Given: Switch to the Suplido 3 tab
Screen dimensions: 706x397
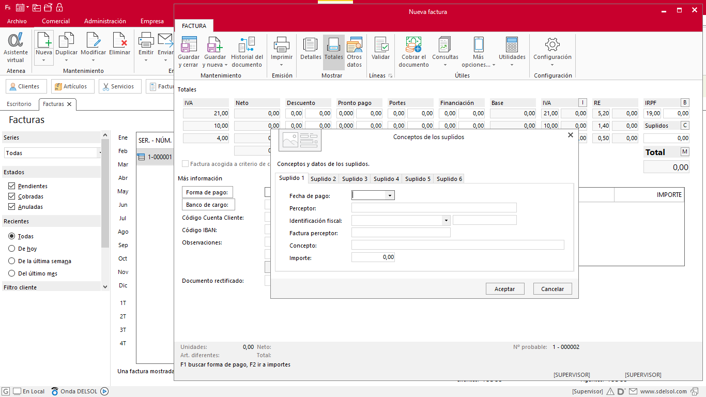Looking at the screenshot, I should (355, 179).
